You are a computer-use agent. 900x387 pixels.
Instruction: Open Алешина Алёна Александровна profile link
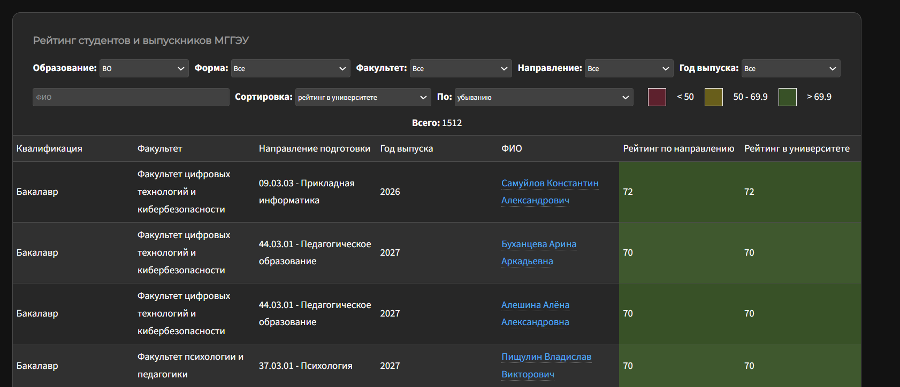(x=535, y=305)
